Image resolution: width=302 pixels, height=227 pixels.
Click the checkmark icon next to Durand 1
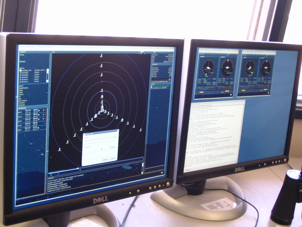21,82
